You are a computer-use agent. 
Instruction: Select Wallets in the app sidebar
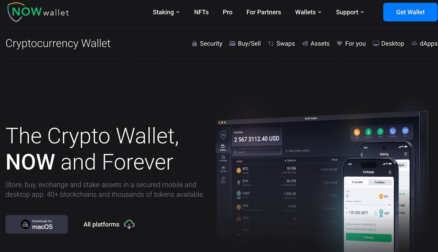[223, 148]
